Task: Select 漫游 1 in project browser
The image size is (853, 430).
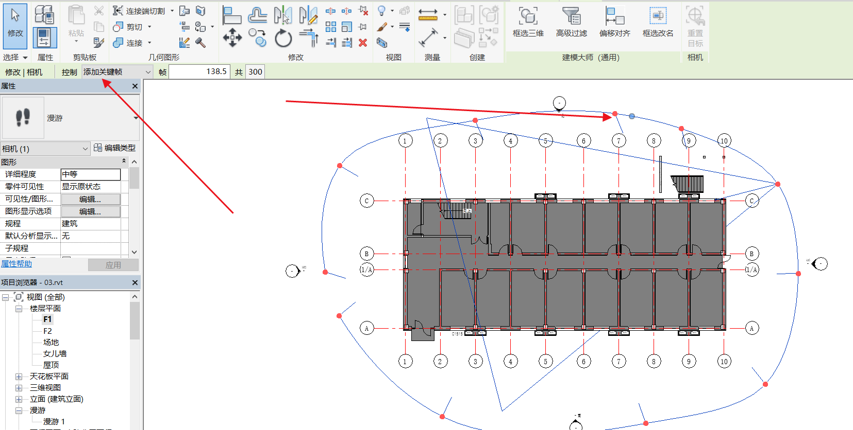Action: point(54,421)
